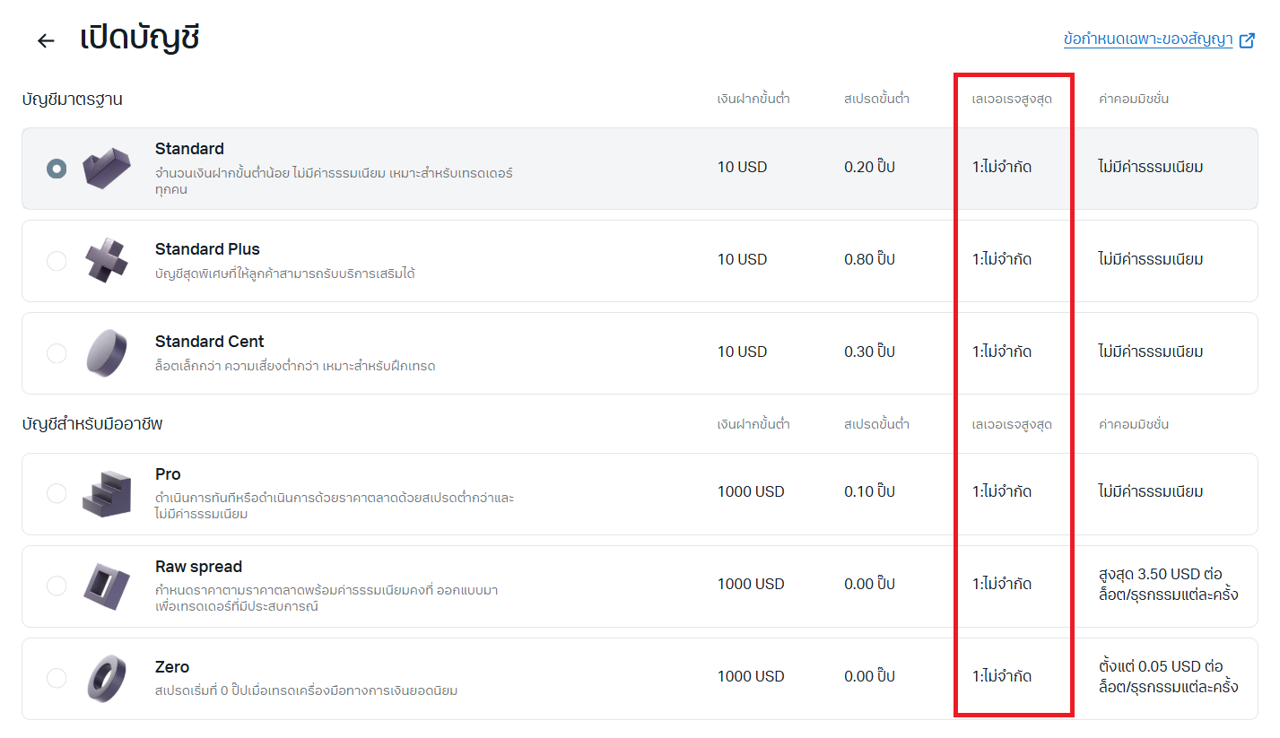
Task: Choose the Raw spread radio button
Action: click(x=57, y=586)
